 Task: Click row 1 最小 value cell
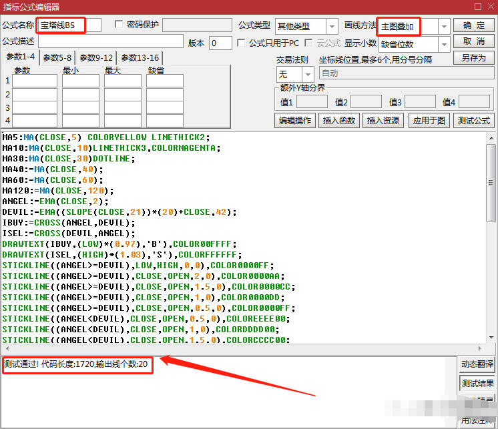tap(81, 81)
